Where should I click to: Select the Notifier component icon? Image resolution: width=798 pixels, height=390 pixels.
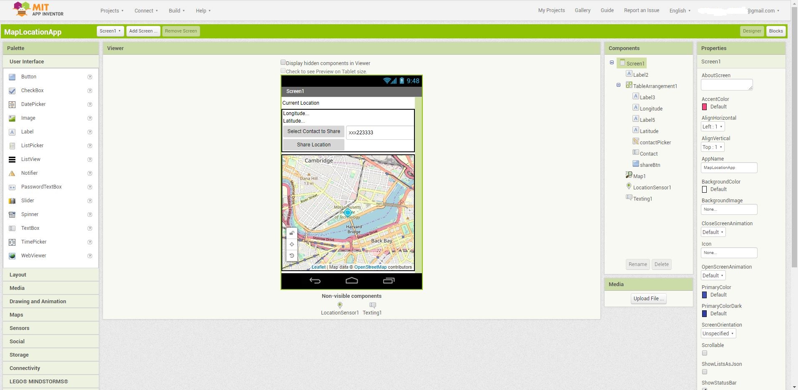pyautogui.click(x=12, y=173)
